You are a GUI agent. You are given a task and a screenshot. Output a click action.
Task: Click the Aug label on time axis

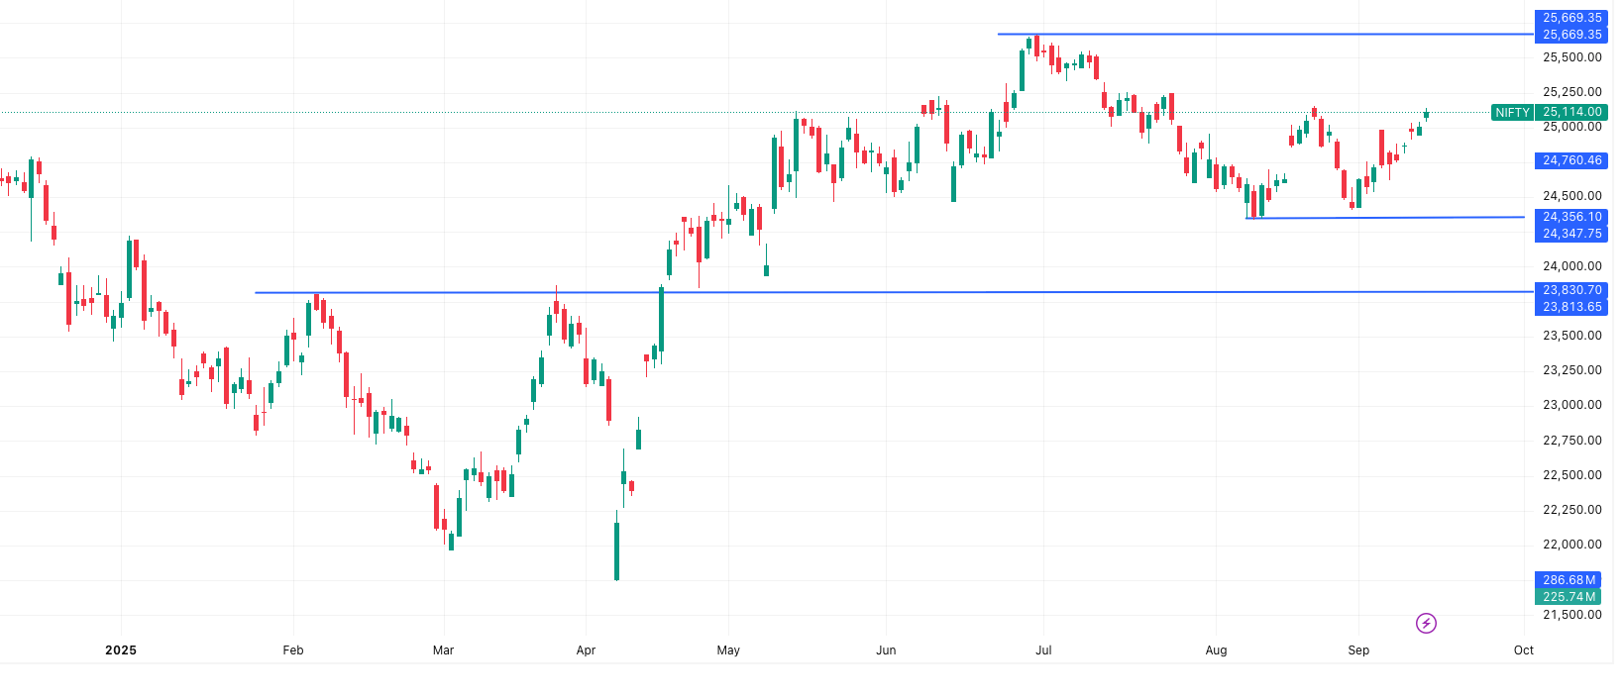[1216, 650]
